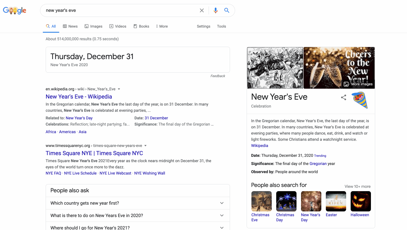Start voice search with microphone icon

pos(216,10)
